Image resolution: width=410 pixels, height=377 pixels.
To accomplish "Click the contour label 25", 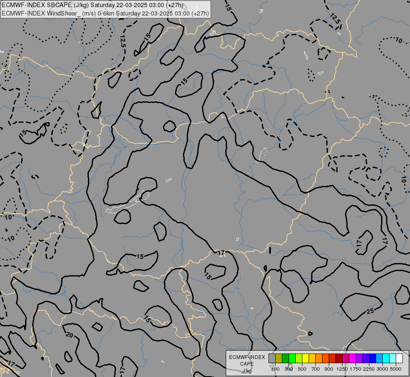I will (x=370, y=311).
